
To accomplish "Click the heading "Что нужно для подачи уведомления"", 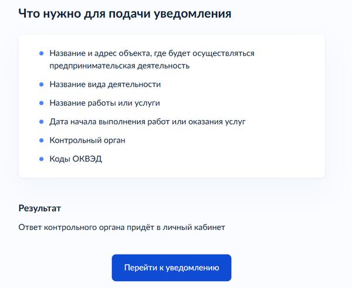I will (124, 13).
